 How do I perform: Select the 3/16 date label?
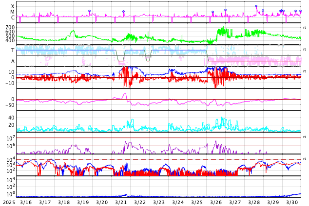[x=26, y=202]
